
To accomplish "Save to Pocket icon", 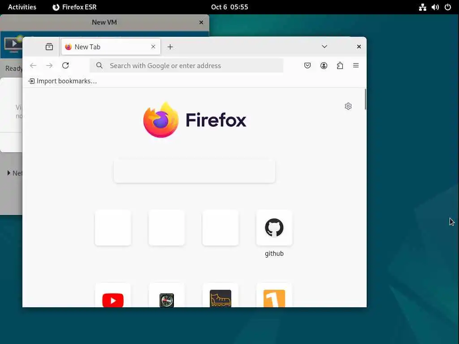I will [x=307, y=65].
